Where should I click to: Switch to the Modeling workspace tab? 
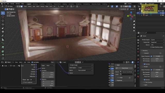tap(35, 4)
